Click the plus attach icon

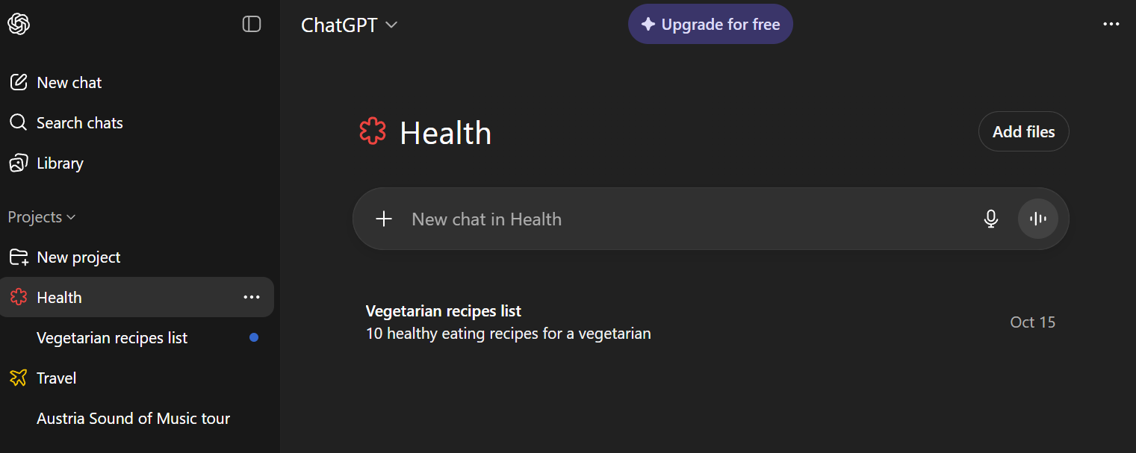pos(384,219)
